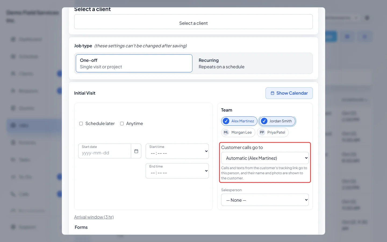Add Priya Patel to the team
The height and width of the screenshot is (242, 387).
(273, 132)
